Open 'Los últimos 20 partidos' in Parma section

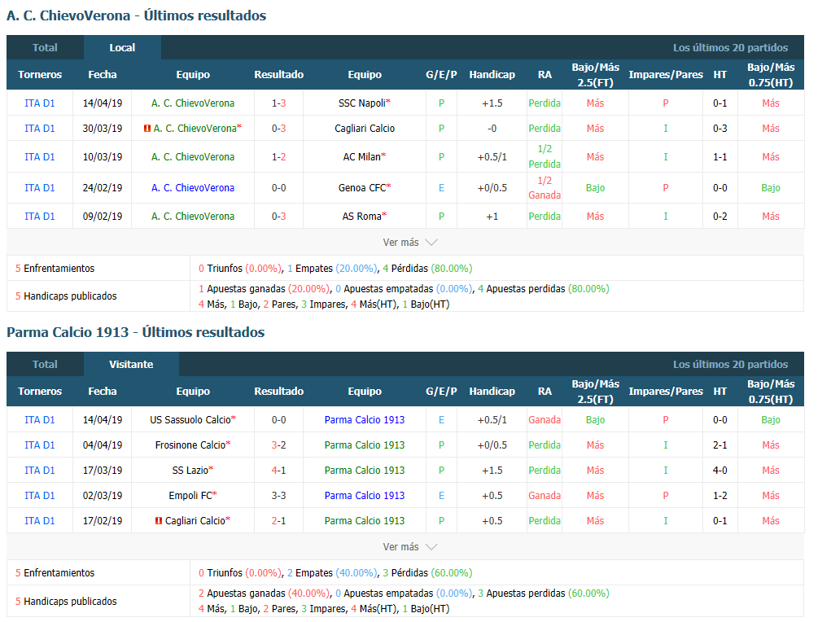point(730,364)
